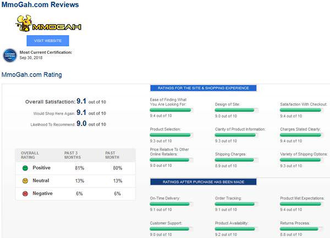Click the 81% Positive past 3 months value
330x238 pixels.
[80, 168]
